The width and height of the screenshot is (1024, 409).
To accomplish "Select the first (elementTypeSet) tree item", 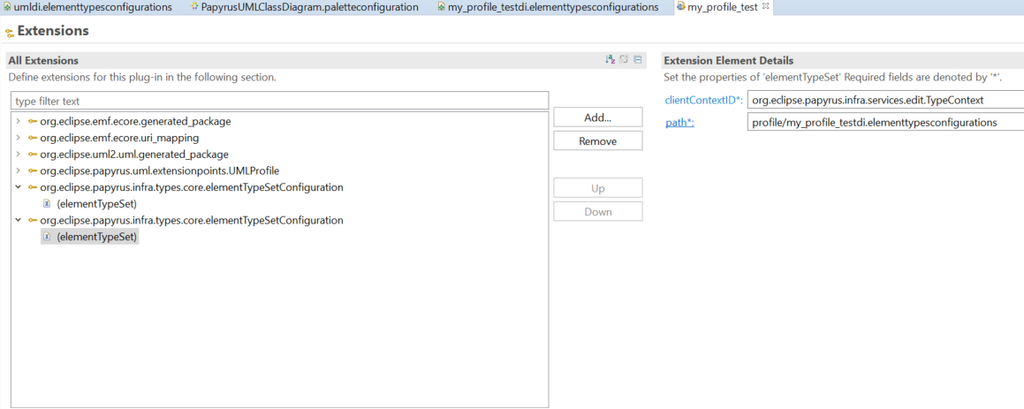I will pyautogui.click(x=96, y=205).
